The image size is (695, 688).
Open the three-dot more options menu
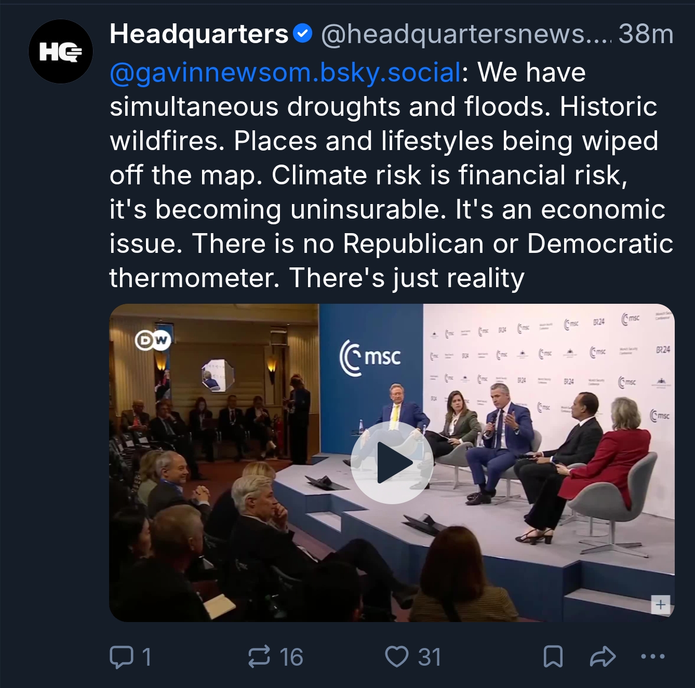[x=652, y=657]
